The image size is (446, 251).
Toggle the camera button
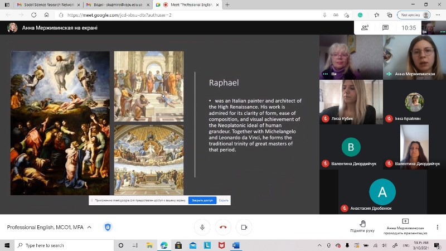244,227
